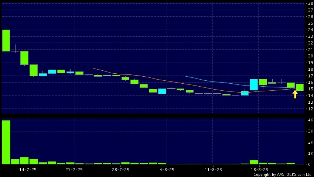This screenshot has width=314, height=177.
Task: Select the 23 price axis label
Action: (x=311, y=36)
